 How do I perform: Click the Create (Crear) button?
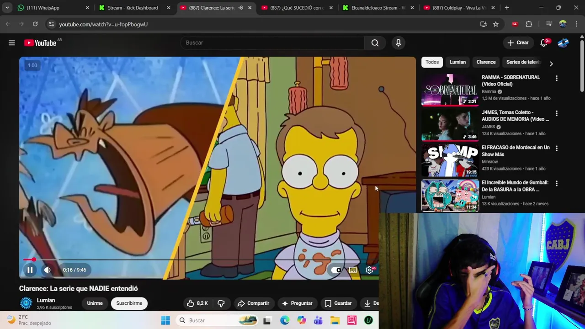coord(518,43)
